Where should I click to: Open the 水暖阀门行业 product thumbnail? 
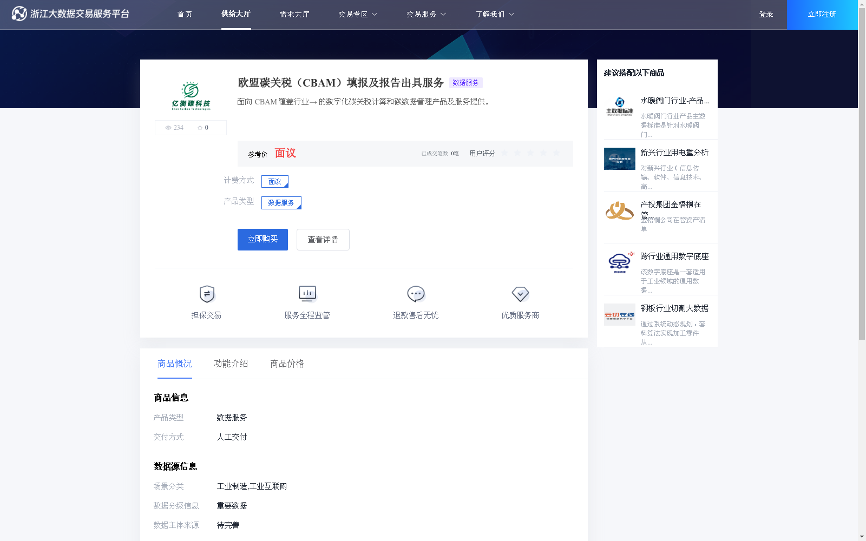(x=620, y=107)
